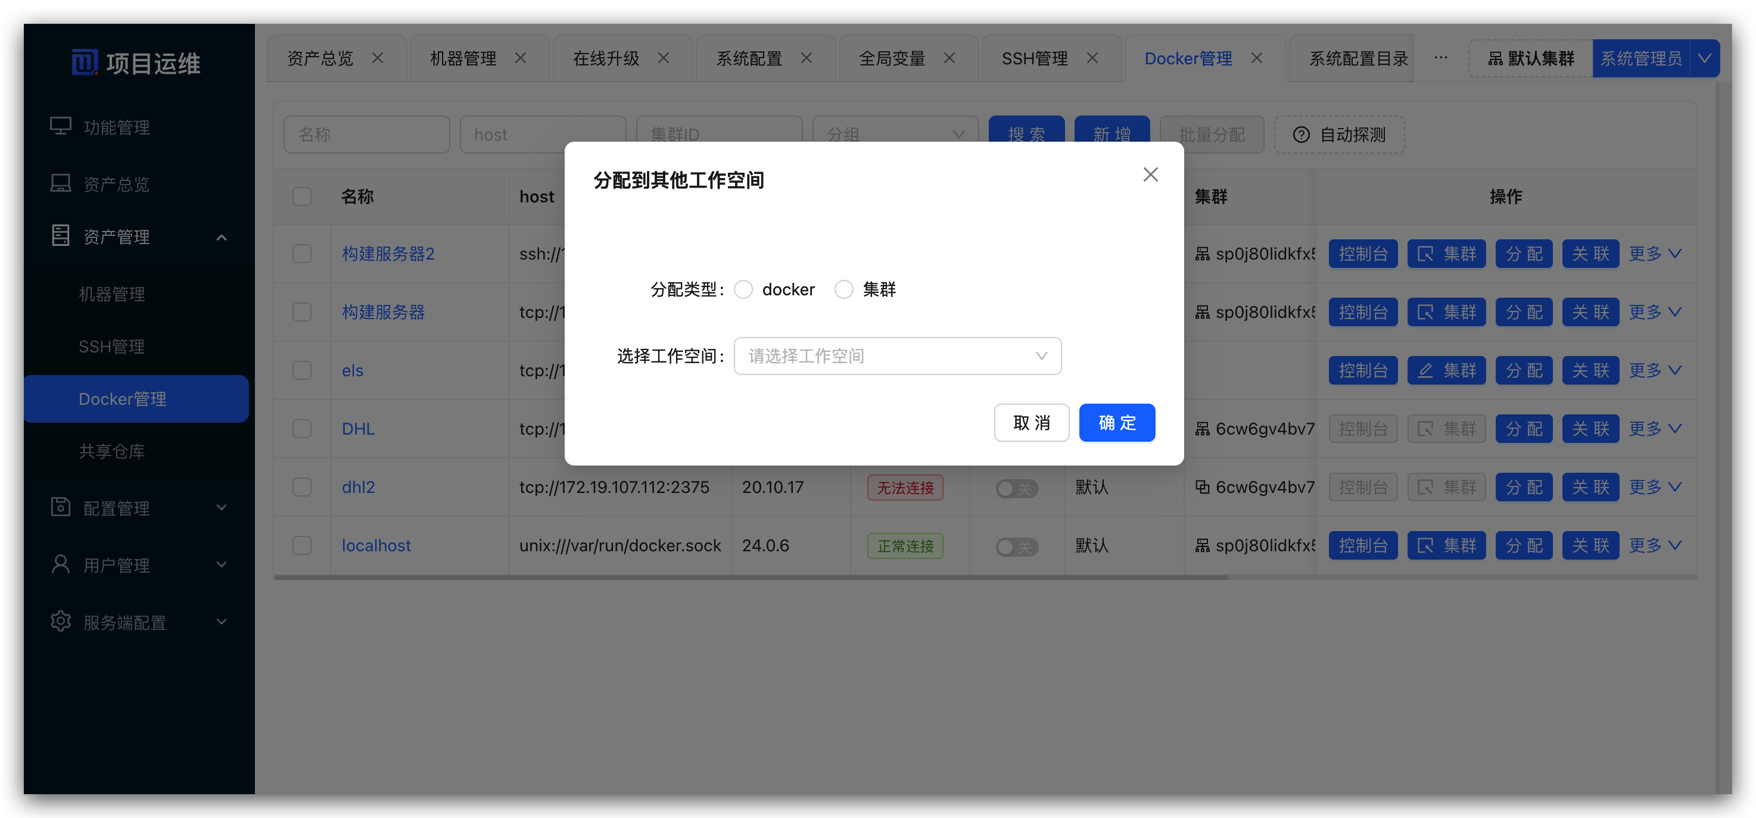The width and height of the screenshot is (1756, 818).
Task: Open the 请选择工作空间 dropdown
Action: pos(897,355)
